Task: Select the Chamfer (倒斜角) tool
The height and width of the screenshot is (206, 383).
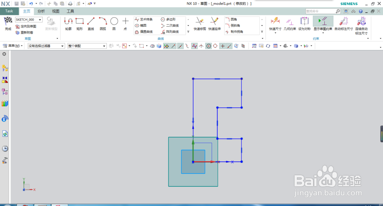Action: coord(232,26)
